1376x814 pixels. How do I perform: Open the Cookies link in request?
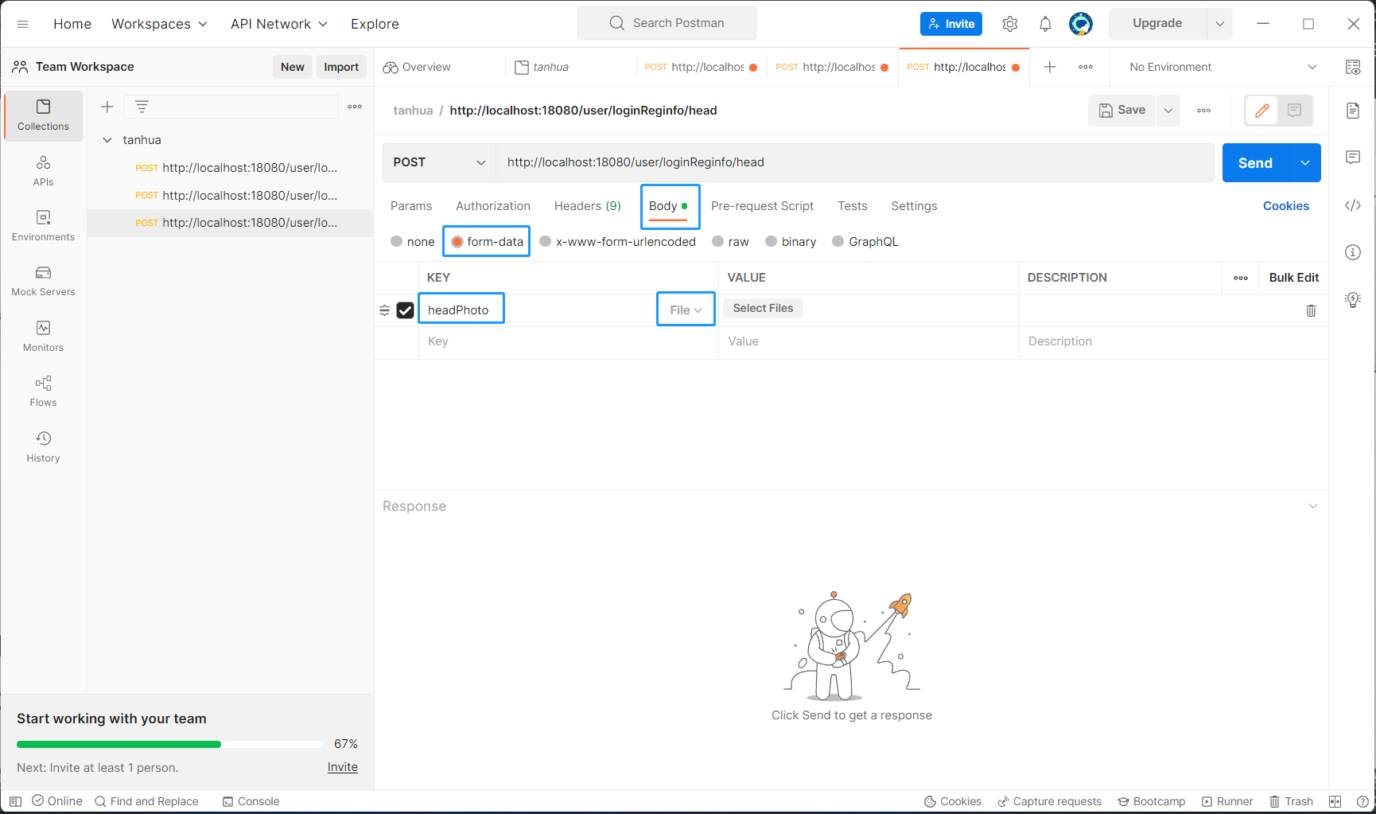(x=1286, y=206)
